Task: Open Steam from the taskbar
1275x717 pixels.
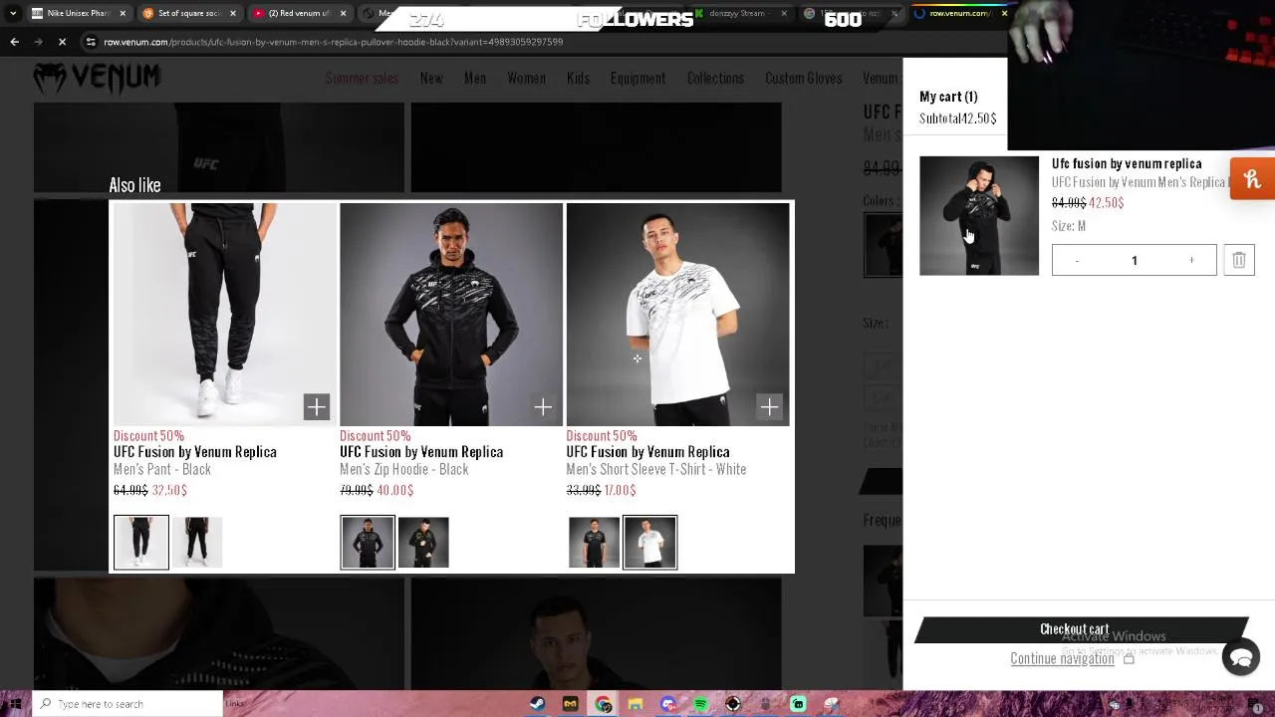Action: coord(537,704)
